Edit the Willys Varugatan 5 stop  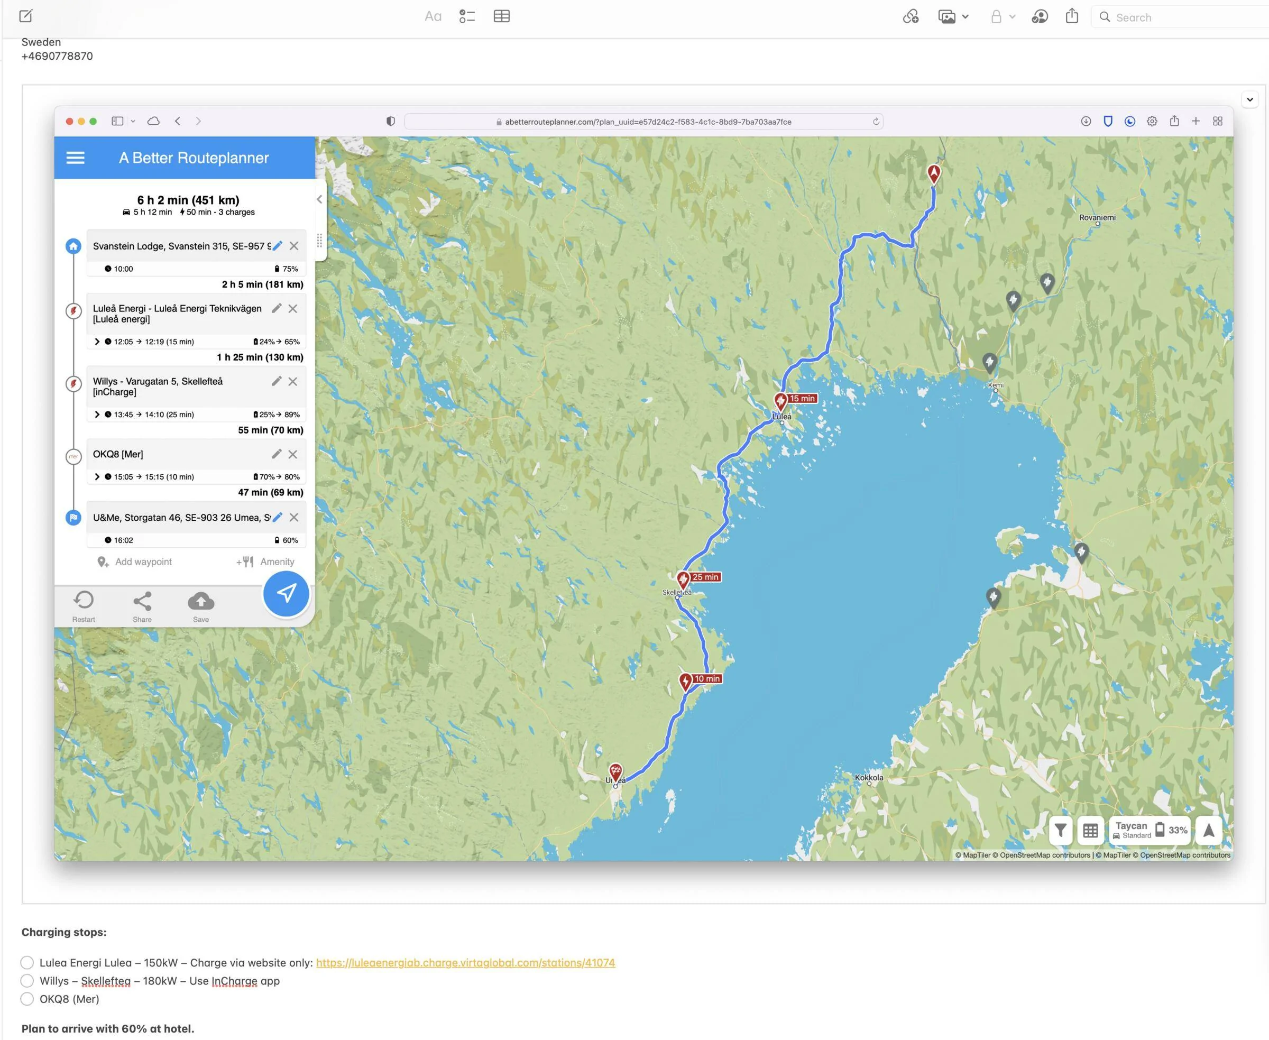[x=276, y=381]
